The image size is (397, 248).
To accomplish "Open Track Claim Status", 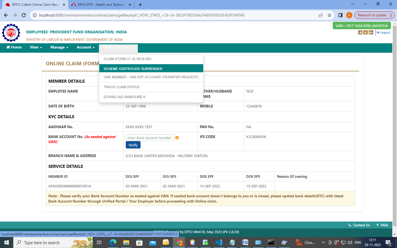I will (x=151, y=87).
